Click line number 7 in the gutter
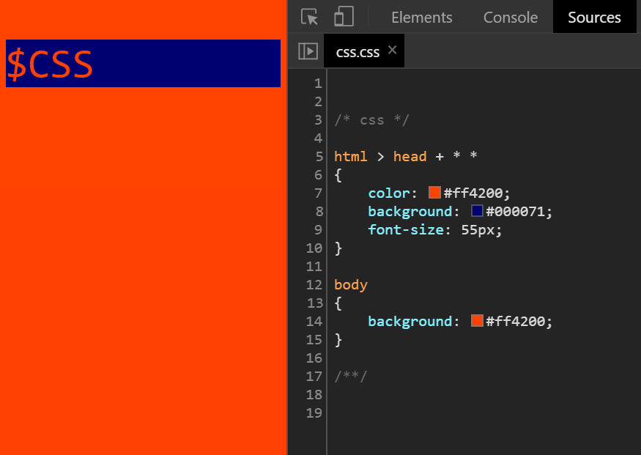 click(x=318, y=193)
